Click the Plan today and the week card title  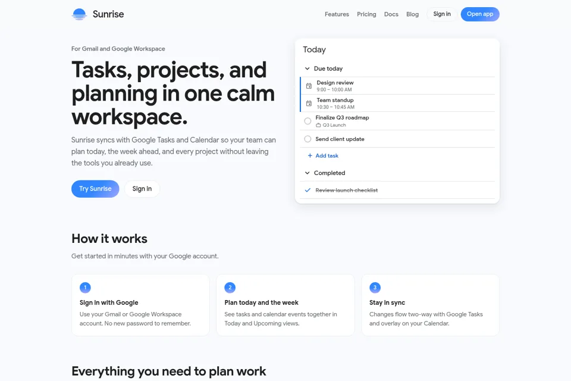pos(261,302)
